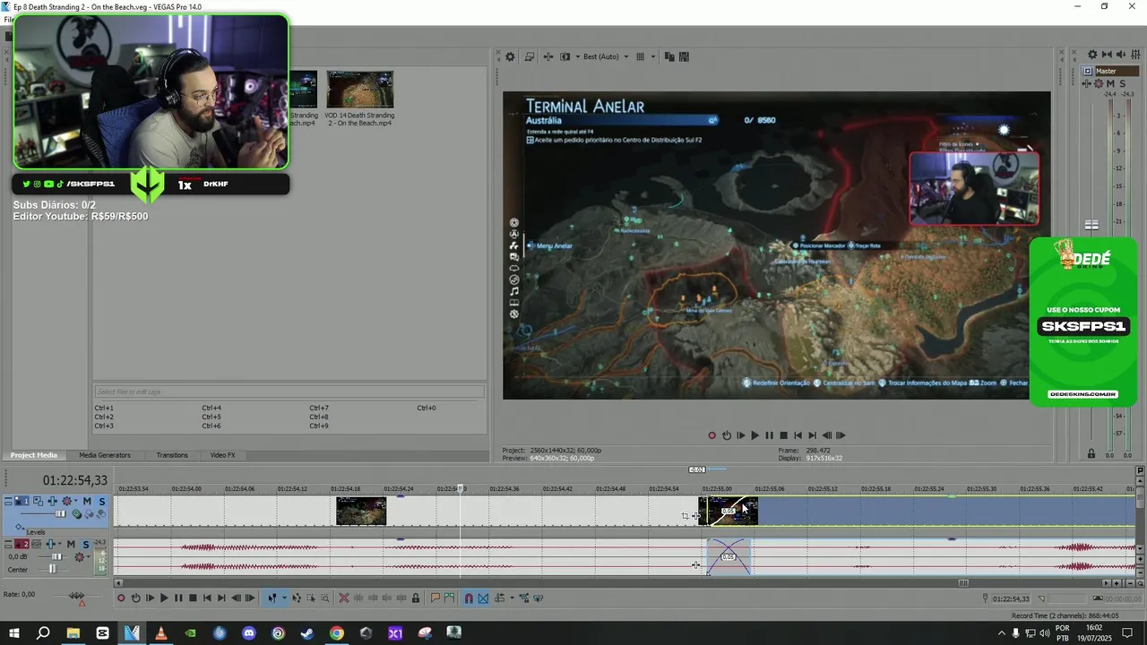Click the red Delete icon in timeline toolbar
The image size is (1147, 645).
point(343,598)
